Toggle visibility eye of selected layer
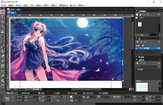This screenshot has height=105, width=163. [x=136, y=48]
